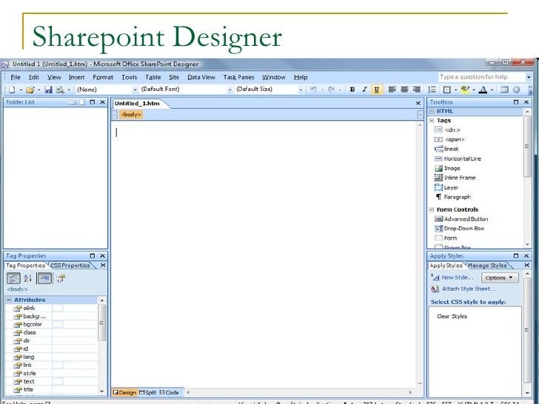Viewport: 539px width, 404px height.
Task: Open the Format menu
Action: [103, 77]
